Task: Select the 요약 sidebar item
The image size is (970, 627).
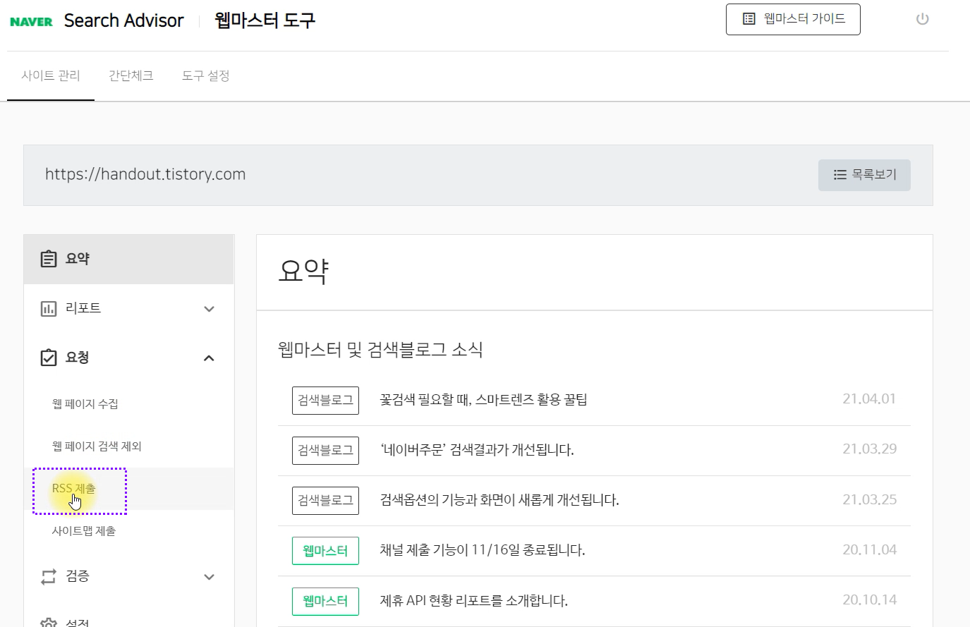Action: pos(129,260)
